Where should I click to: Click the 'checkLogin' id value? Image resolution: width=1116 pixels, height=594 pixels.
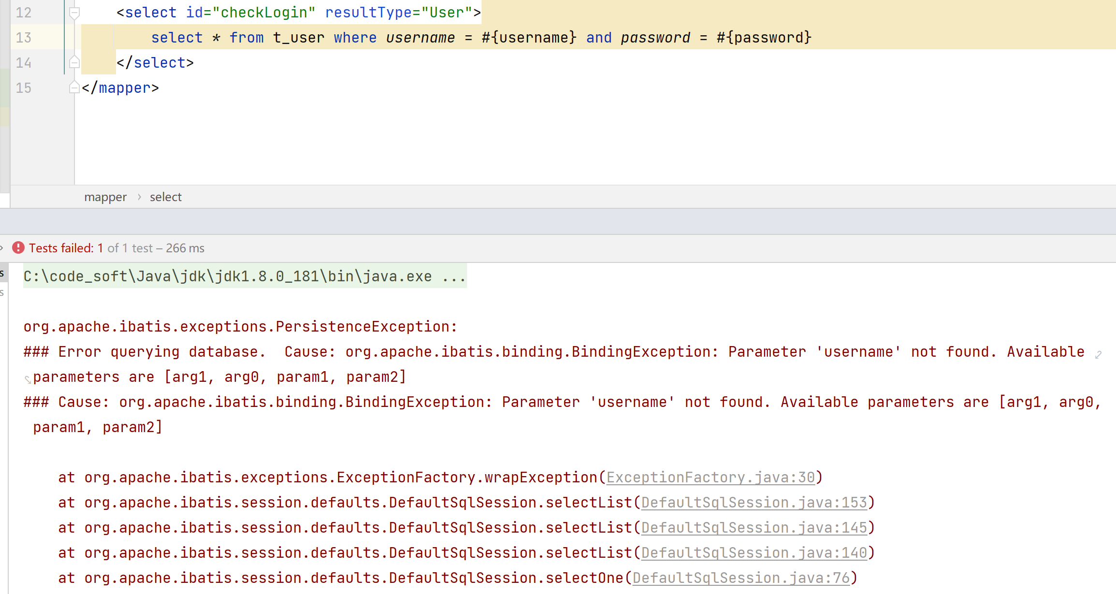coord(264,13)
